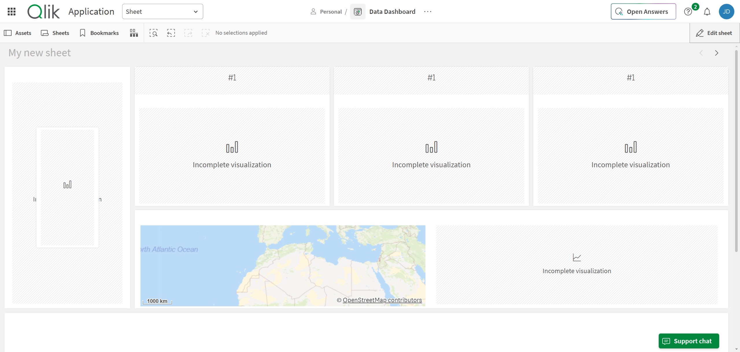Open the help question mark icon
740x352 pixels.
(688, 12)
